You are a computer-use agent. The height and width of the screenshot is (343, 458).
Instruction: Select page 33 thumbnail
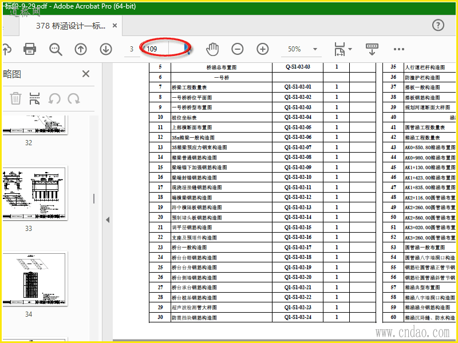tap(34, 193)
